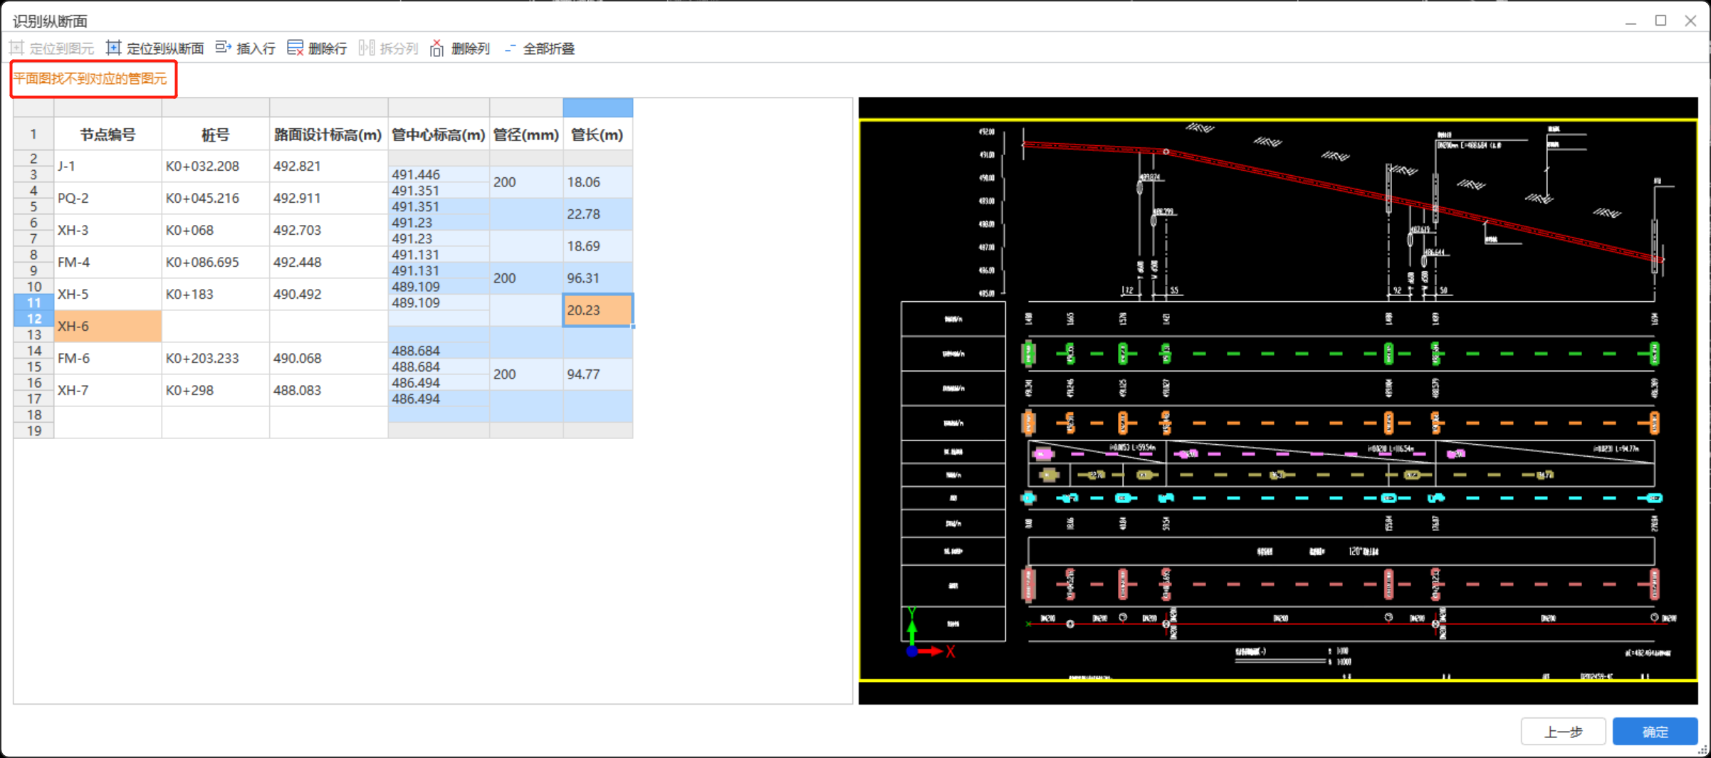1711x758 pixels.
Task: Select the 桩号 column header cell
Action: tap(215, 135)
